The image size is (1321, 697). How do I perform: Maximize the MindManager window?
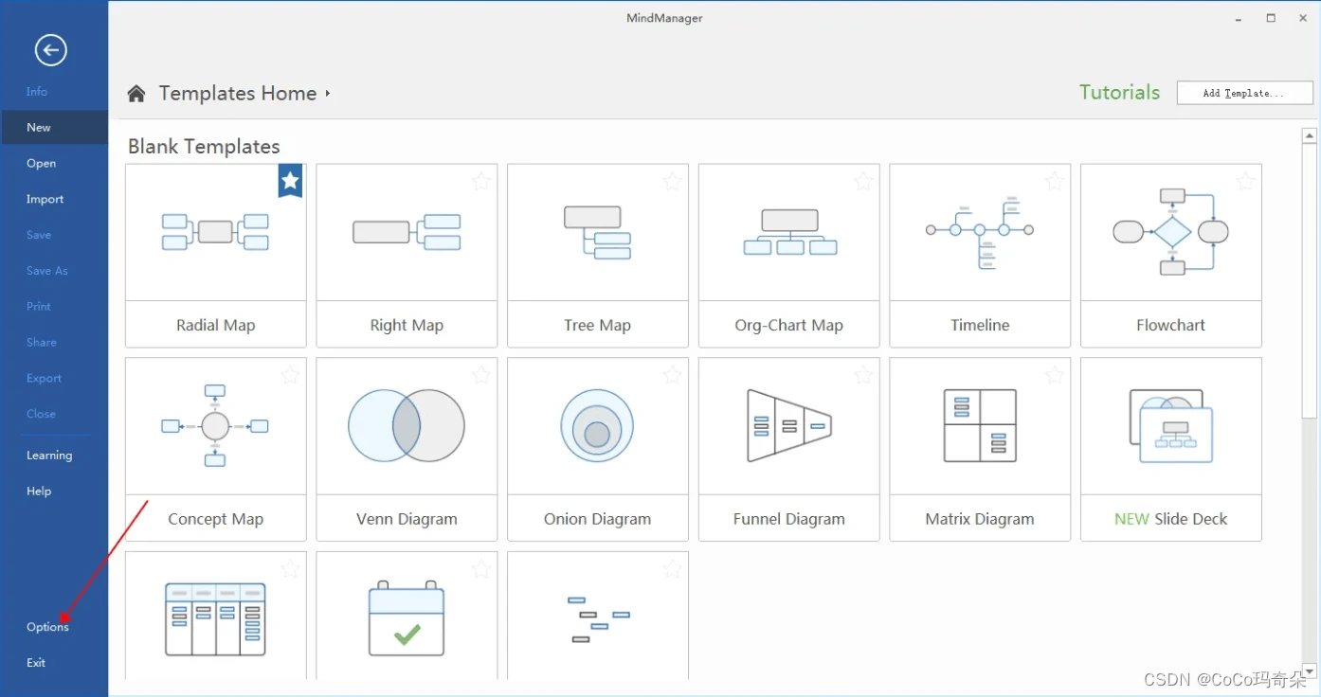pos(1271,18)
